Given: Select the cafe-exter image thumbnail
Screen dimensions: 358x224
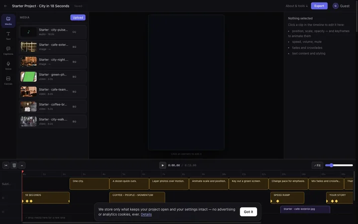Looking at the screenshot, I should click(x=28, y=47).
